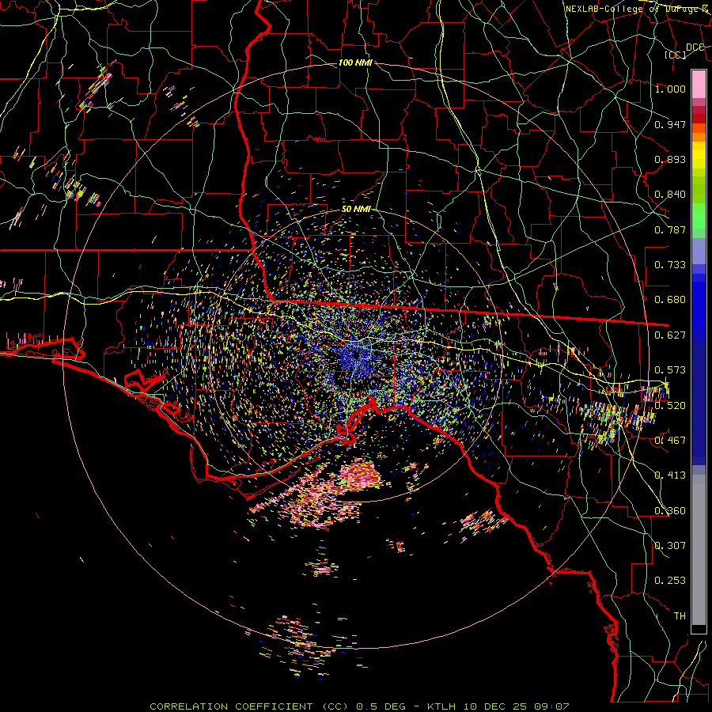The width and height of the screenshot is (712, 712).
Task: Click the [CC] legend unit label
Action: click(x=676, y=55)
